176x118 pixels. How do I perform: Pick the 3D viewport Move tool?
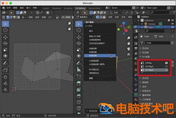coord(79,37)
